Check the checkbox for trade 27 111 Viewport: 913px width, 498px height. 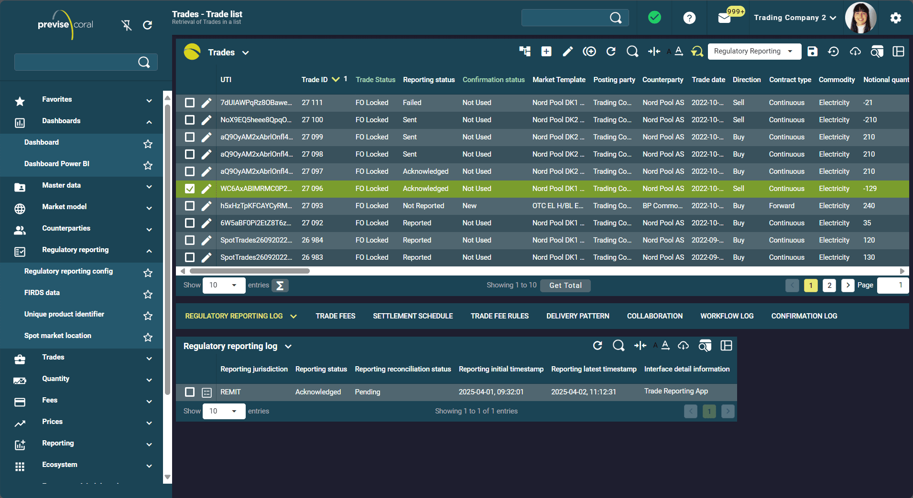coord(190,103)
